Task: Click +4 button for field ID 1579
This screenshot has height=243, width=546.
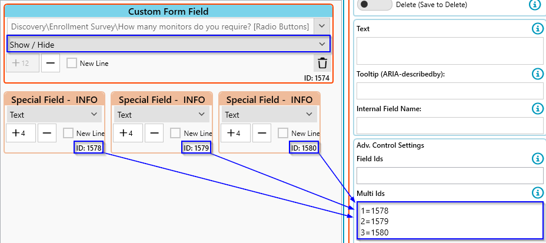Action: [128, 133]
